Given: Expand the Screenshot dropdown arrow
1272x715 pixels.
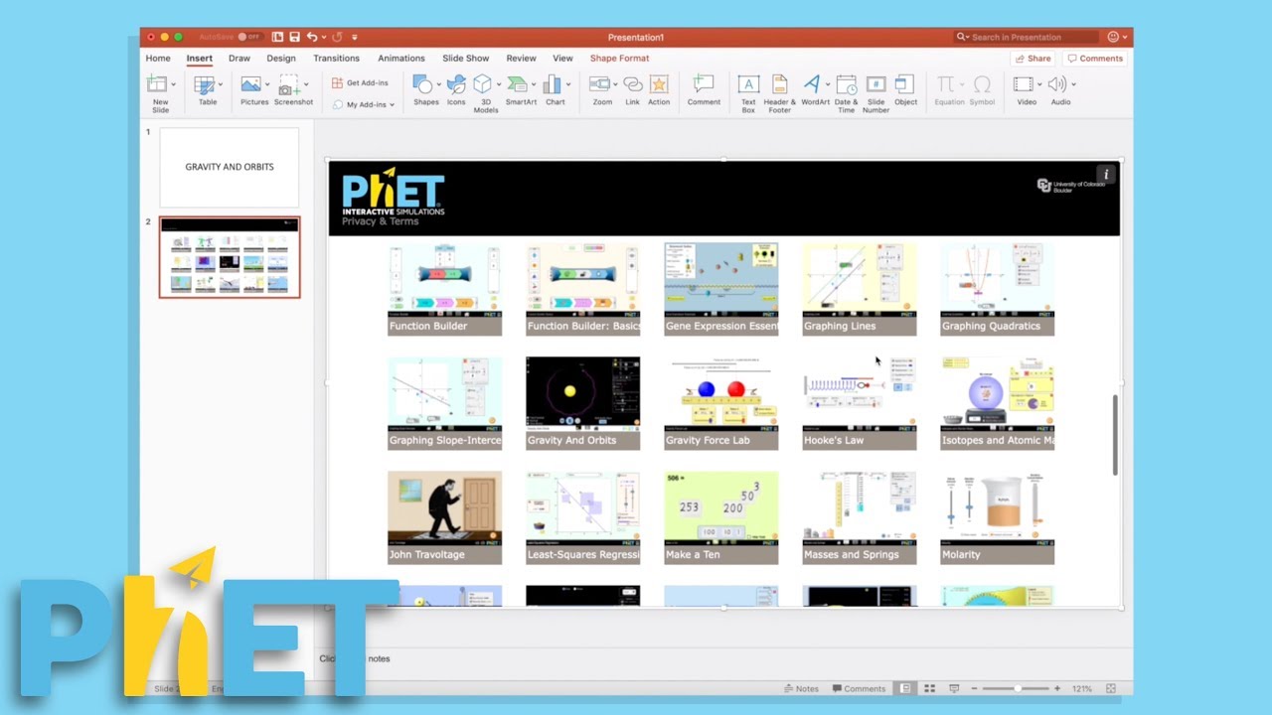Looking at the screenshot, I should coord(306,85).
